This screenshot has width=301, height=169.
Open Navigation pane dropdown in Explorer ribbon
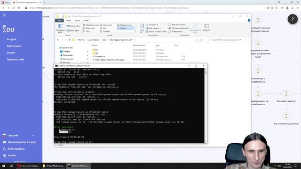coord(61,28)
